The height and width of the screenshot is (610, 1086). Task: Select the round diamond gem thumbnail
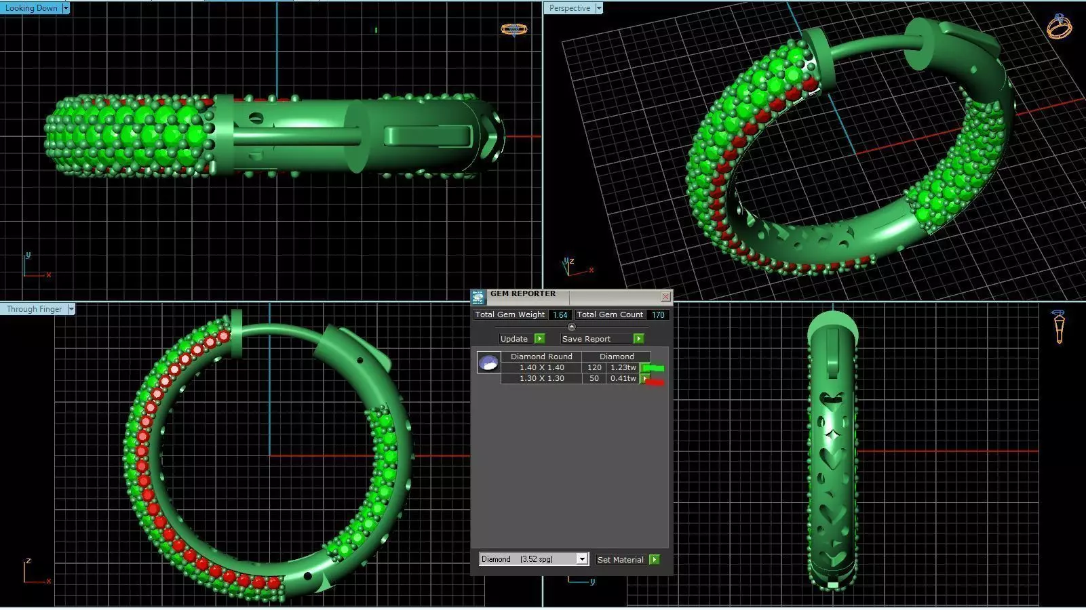pyautogui.click(x=488, y=363)
